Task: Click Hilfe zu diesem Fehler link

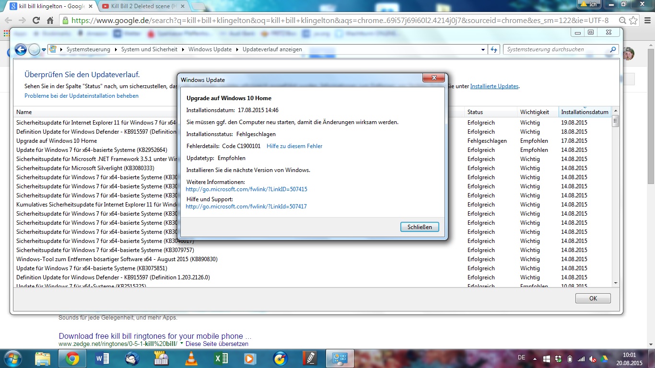Action: (x=294, y=146)
